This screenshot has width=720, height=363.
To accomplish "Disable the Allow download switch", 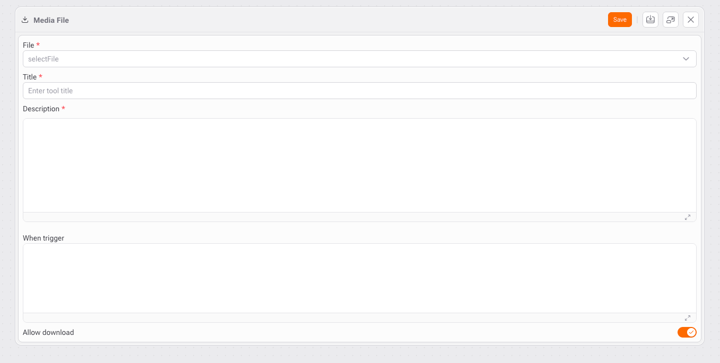I will pos(687,332).
